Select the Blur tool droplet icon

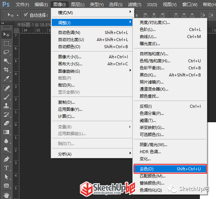(6, 141)
